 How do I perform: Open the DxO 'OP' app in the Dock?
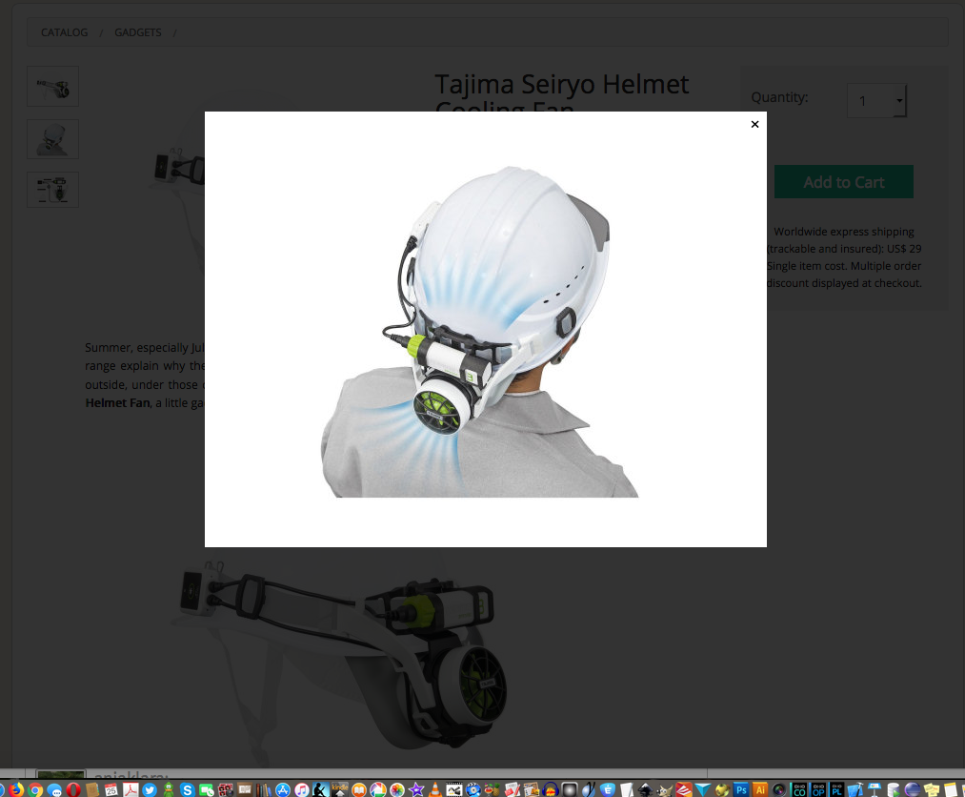click(x=818, y=789)
